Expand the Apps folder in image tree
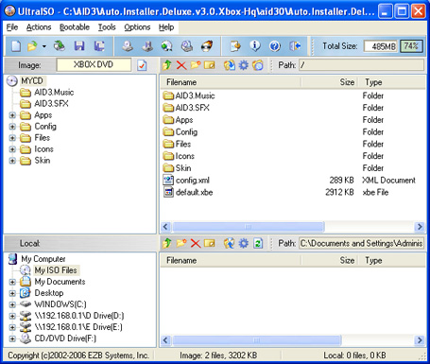The width and height of the screenshot is (430, 364). [x=12, y=115]
